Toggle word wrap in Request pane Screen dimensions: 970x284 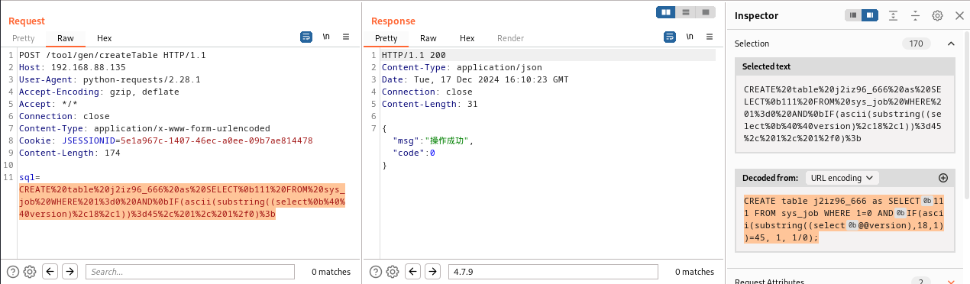(x=306, y=37)
